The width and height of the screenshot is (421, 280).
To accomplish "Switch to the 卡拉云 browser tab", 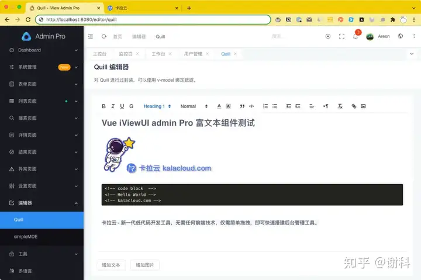I will 143,8.
